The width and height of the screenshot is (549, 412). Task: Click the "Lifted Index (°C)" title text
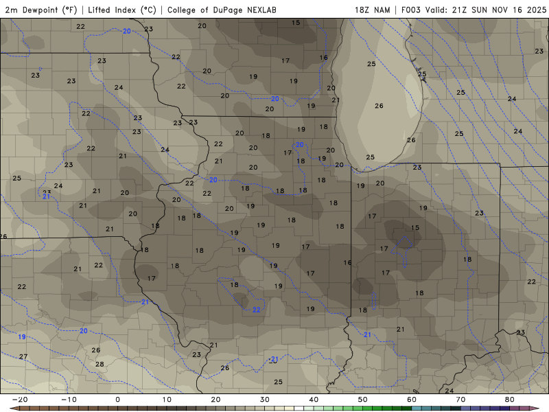pyautogui.click(x=122, y=10)
